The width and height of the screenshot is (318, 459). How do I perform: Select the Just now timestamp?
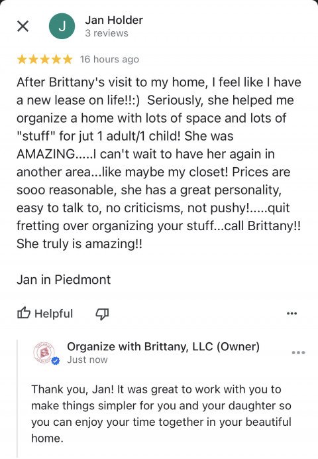pyautogui.click(x=87, y=360)
